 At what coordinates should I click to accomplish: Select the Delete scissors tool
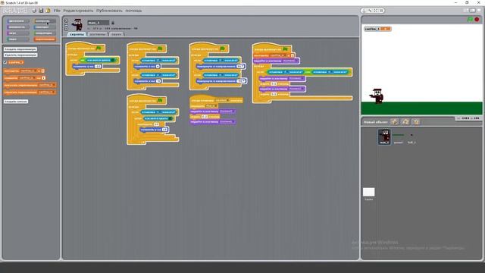[370, 11]
